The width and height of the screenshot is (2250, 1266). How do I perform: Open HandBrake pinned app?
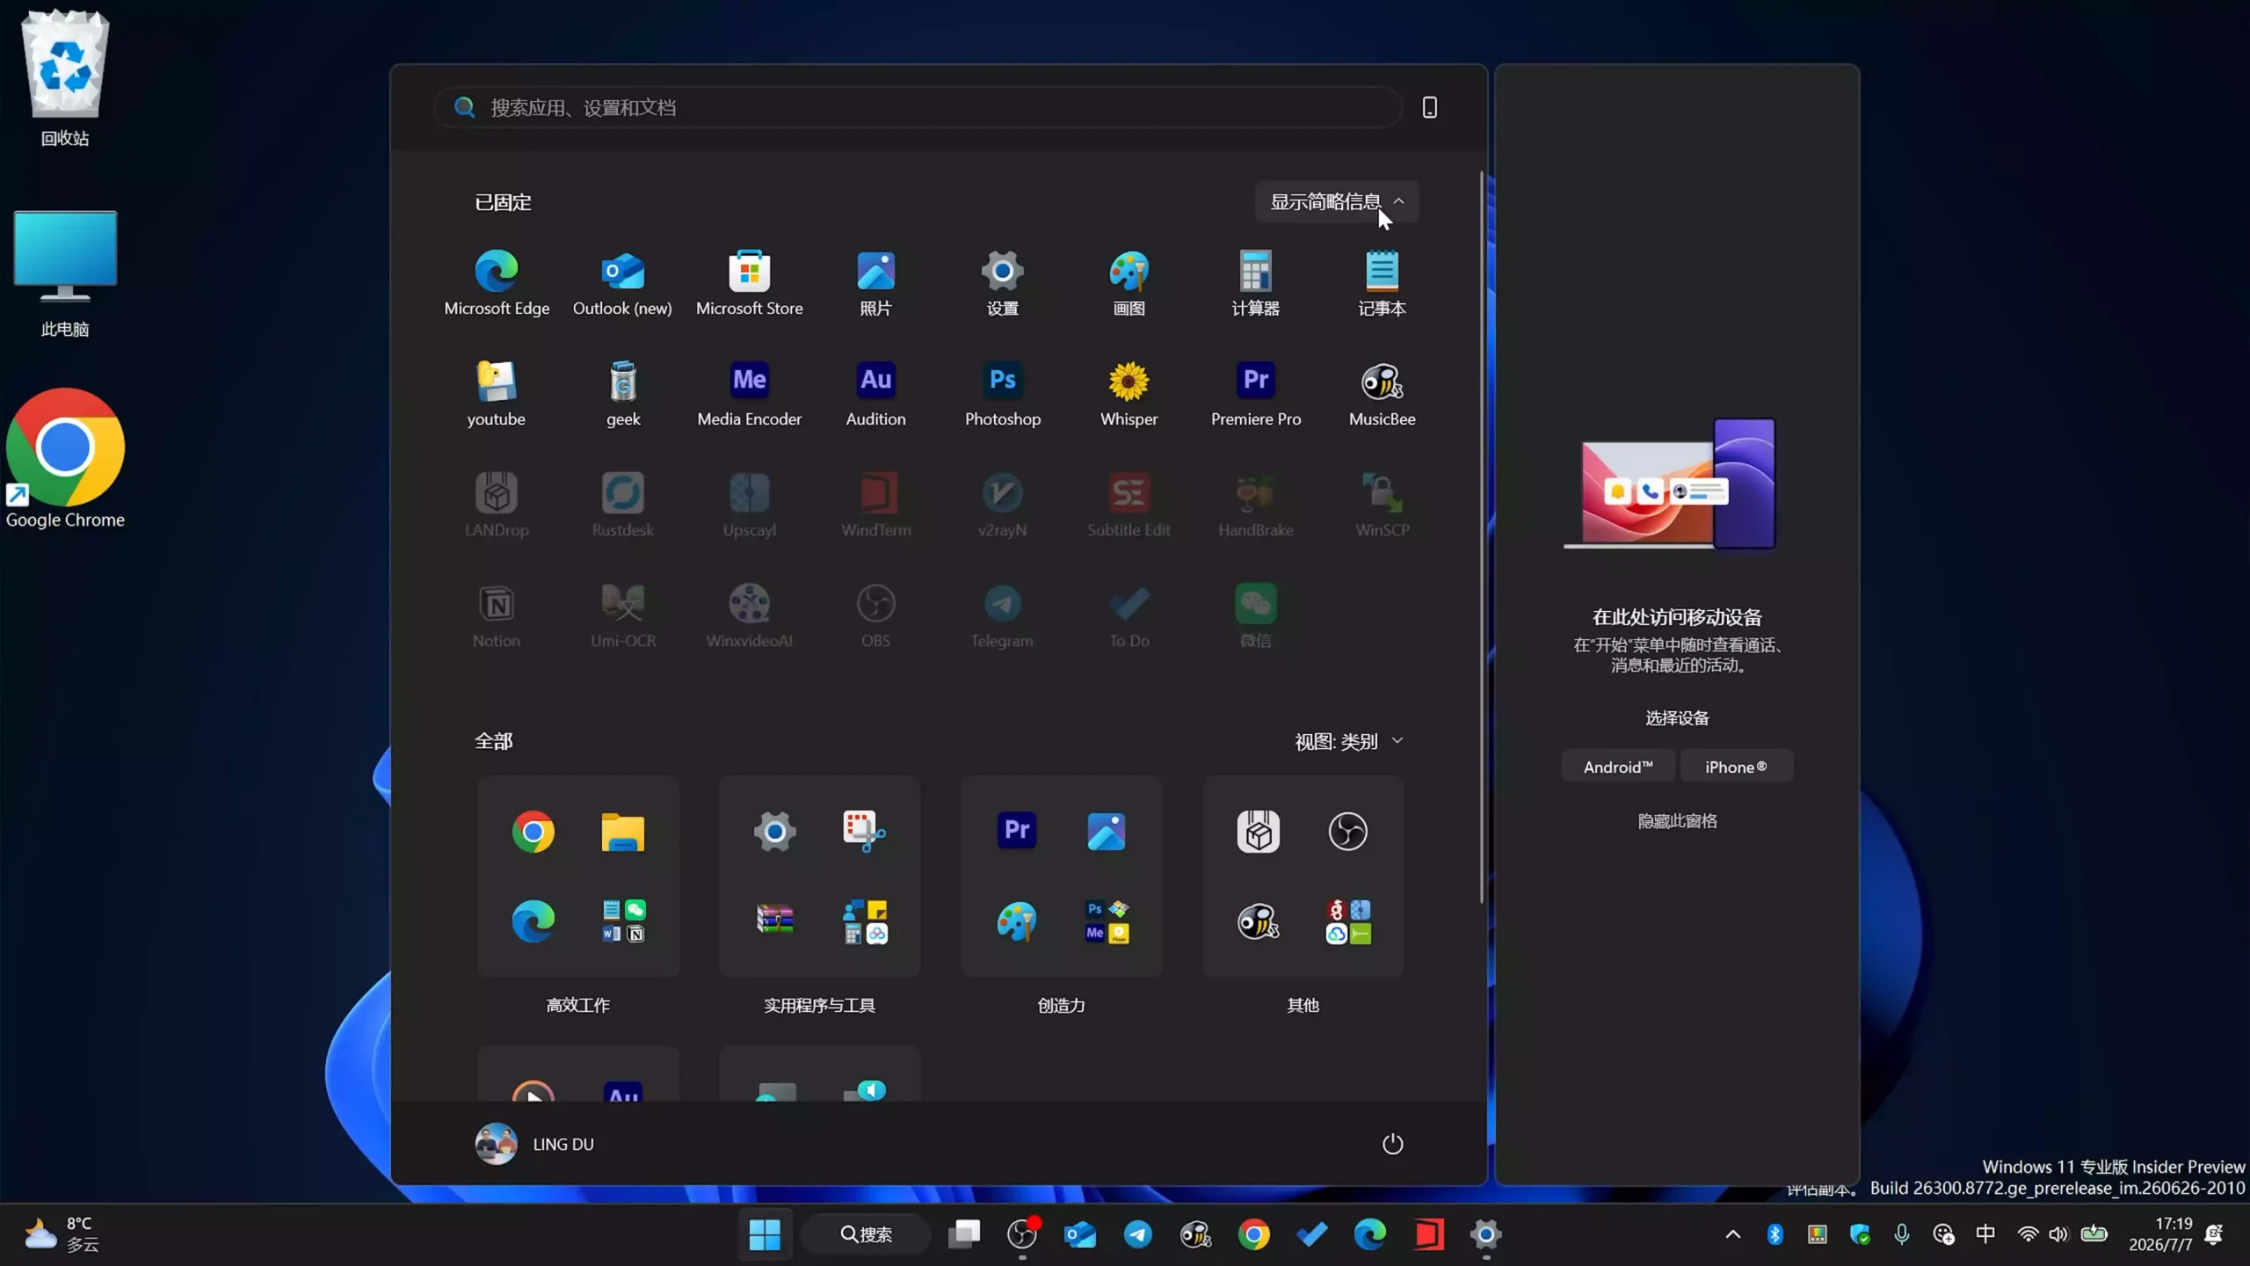click(1255, 505)
